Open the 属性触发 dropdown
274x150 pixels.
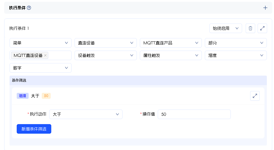tap(171, 55)
